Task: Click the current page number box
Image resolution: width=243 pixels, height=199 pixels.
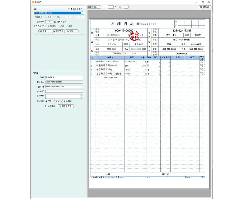Action: pyautogui.click(x=111, y=7)
